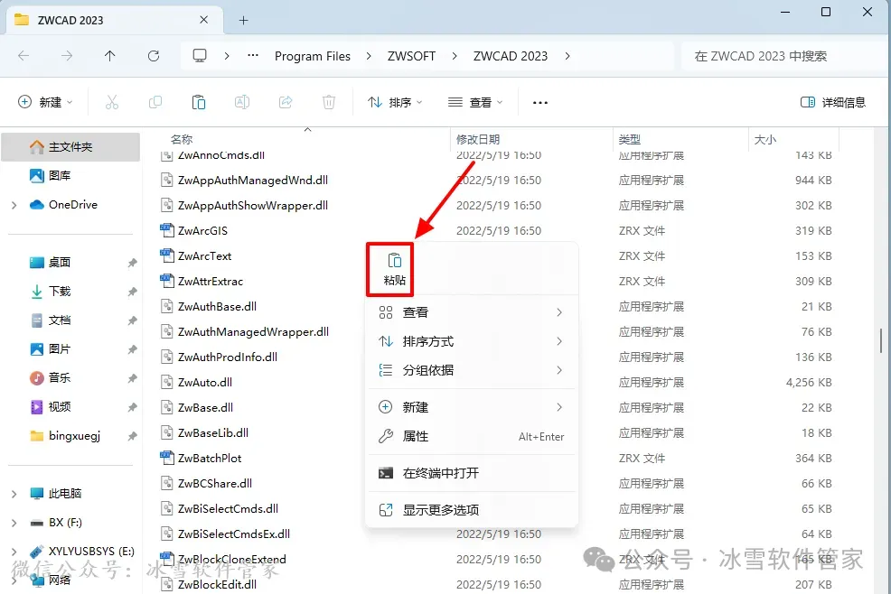Viewport: 891px width, 594px height.
Task: Select the ZwArcText file icon
Action: click(x=167, y=256)
